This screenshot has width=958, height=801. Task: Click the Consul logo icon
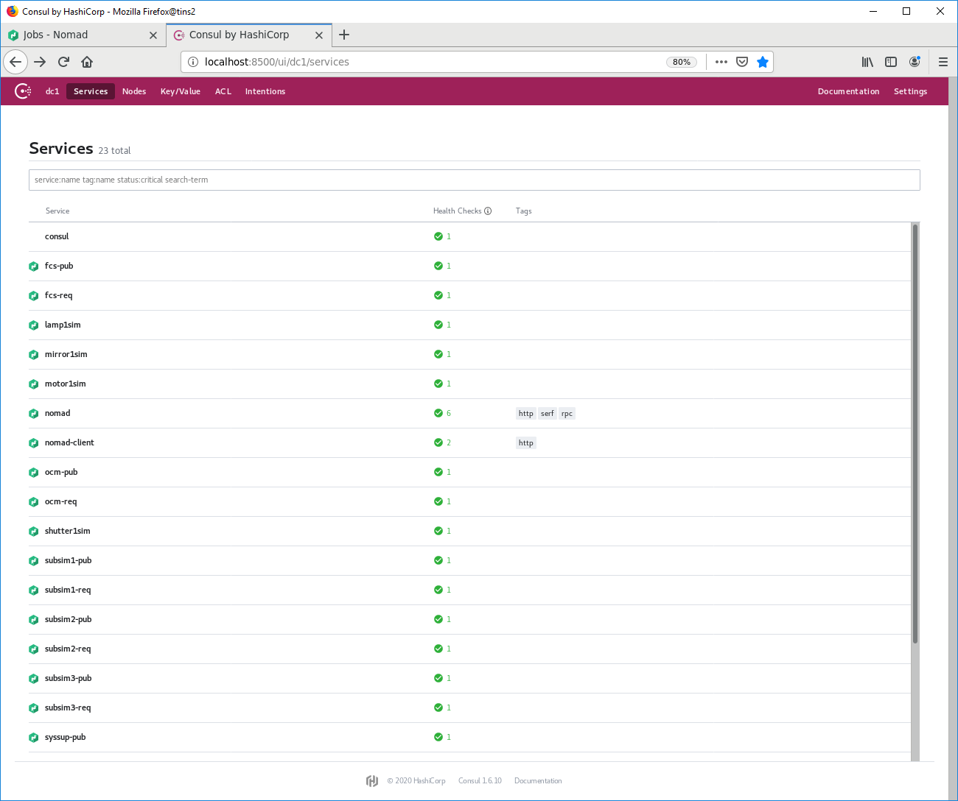pos(23,91)
